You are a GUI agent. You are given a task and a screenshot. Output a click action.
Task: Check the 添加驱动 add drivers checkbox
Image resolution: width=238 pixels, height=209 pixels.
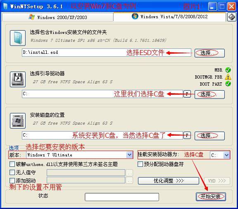12,180
